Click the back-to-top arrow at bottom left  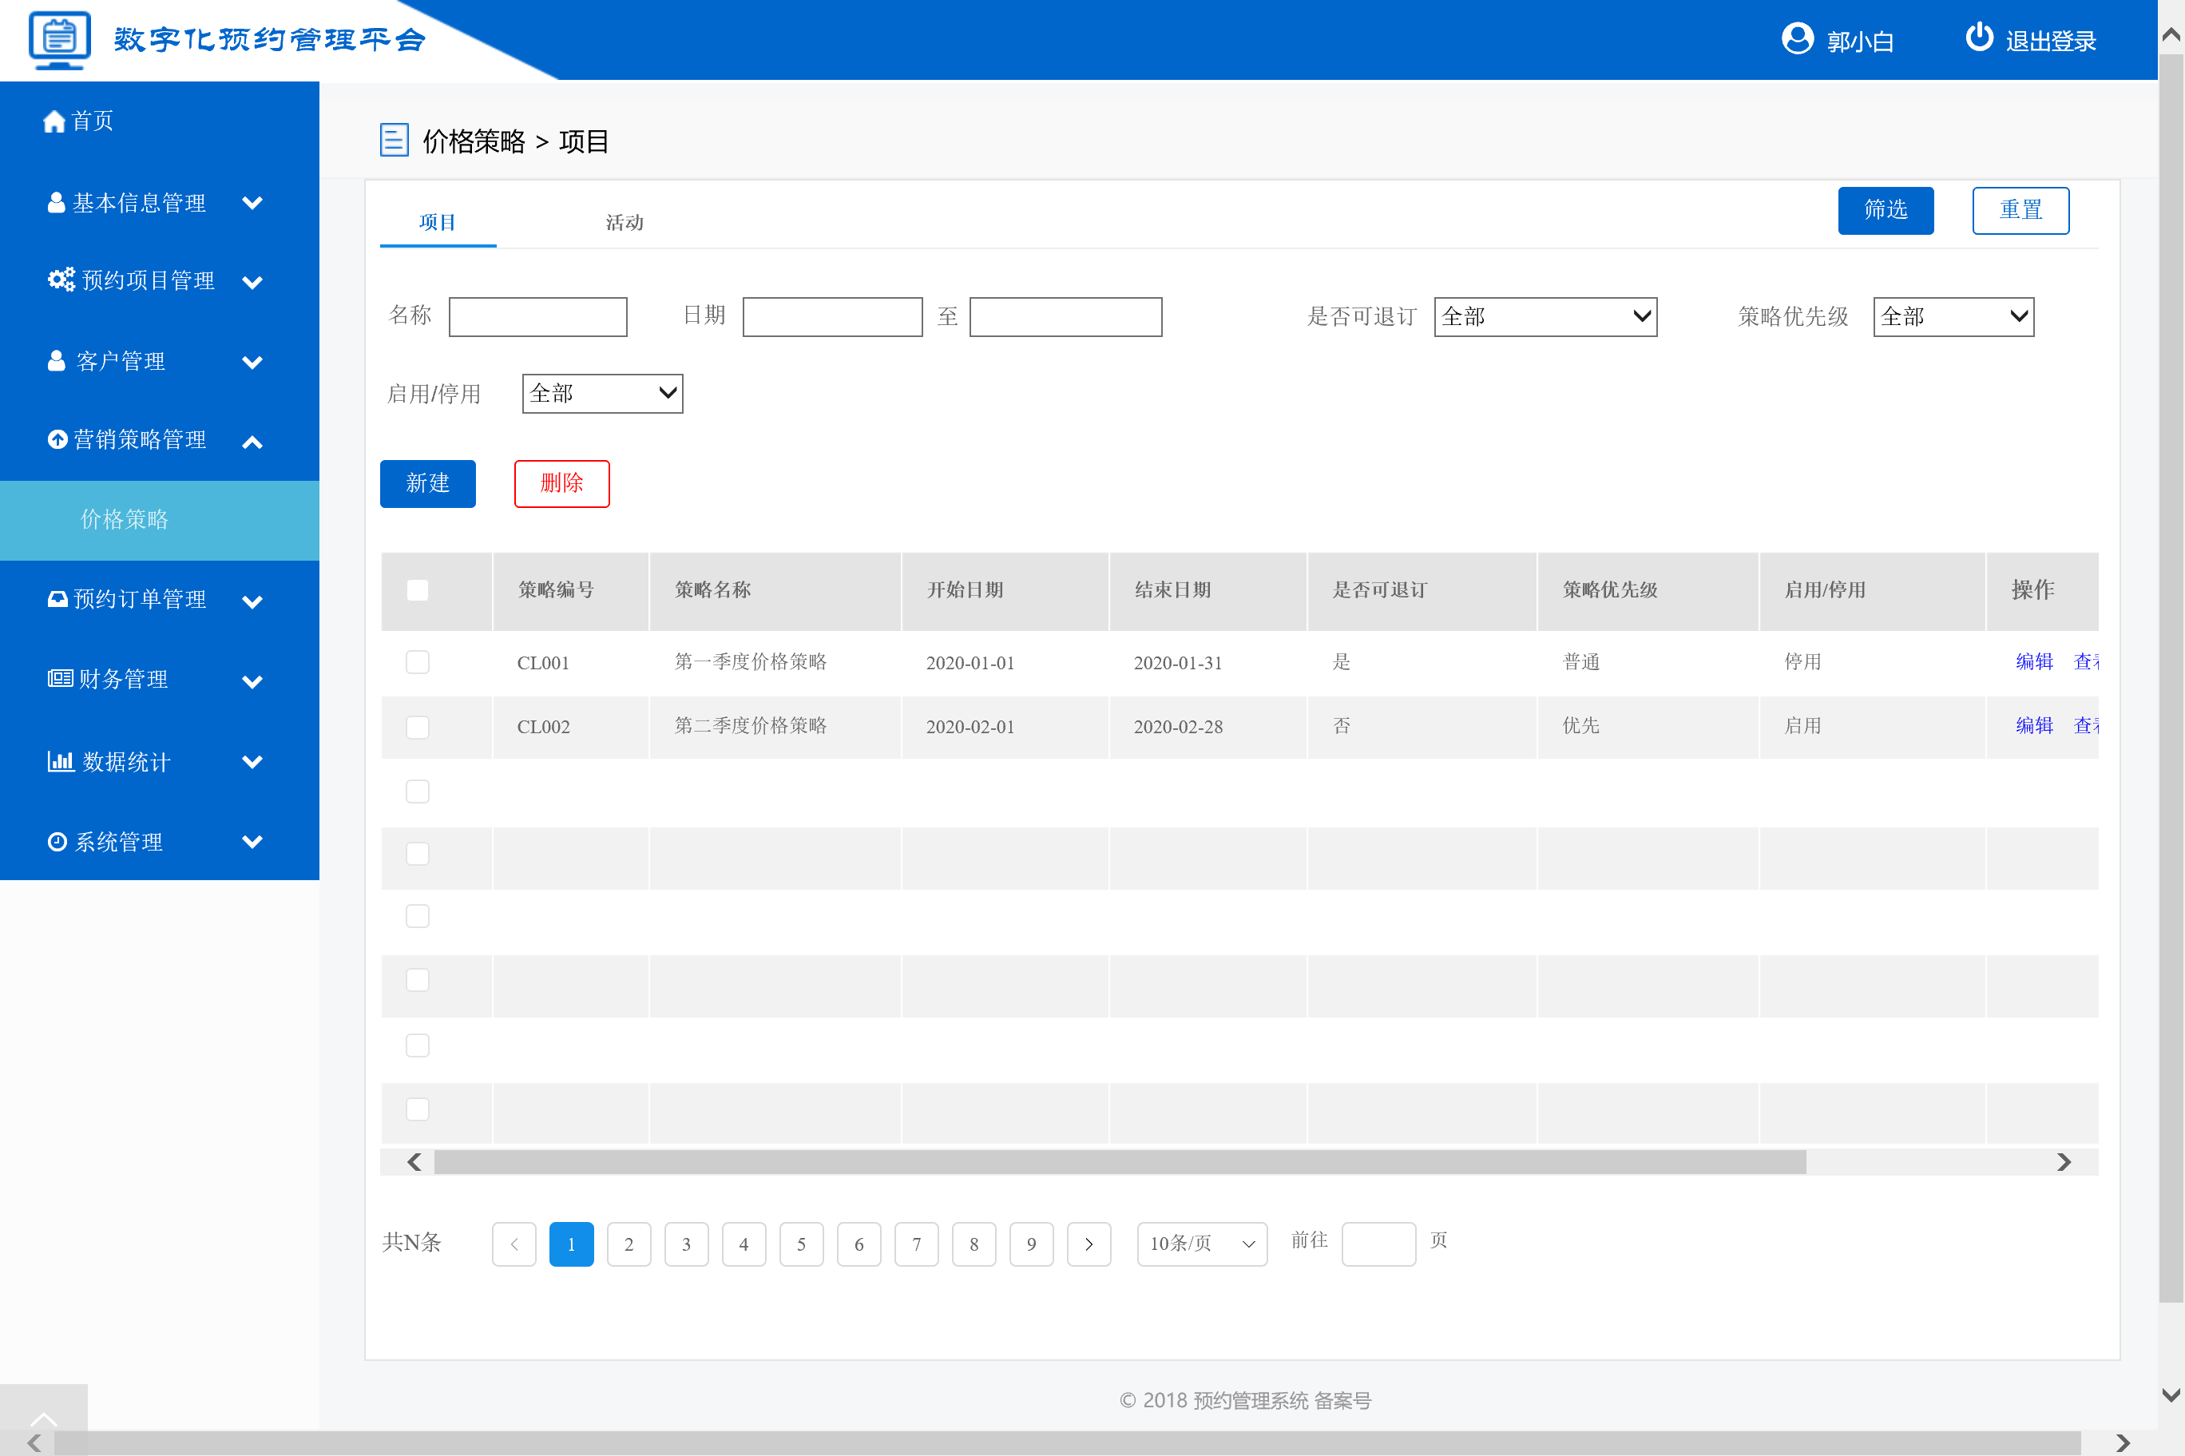(44, 1418)
